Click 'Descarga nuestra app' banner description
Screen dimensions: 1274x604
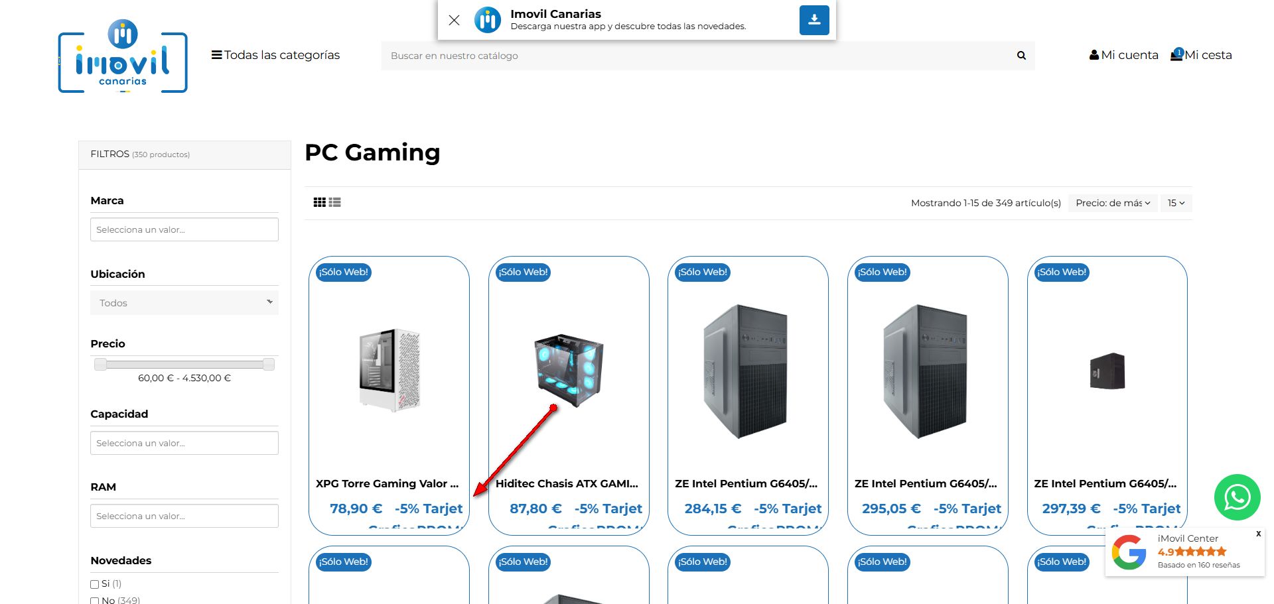pos(628,27)
